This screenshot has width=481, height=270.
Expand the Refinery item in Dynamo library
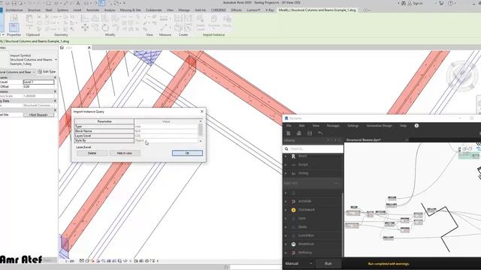click(286, 253)
